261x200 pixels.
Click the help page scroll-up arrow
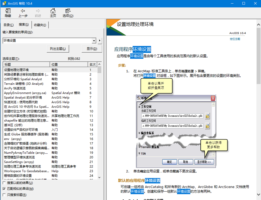(258, 25)
